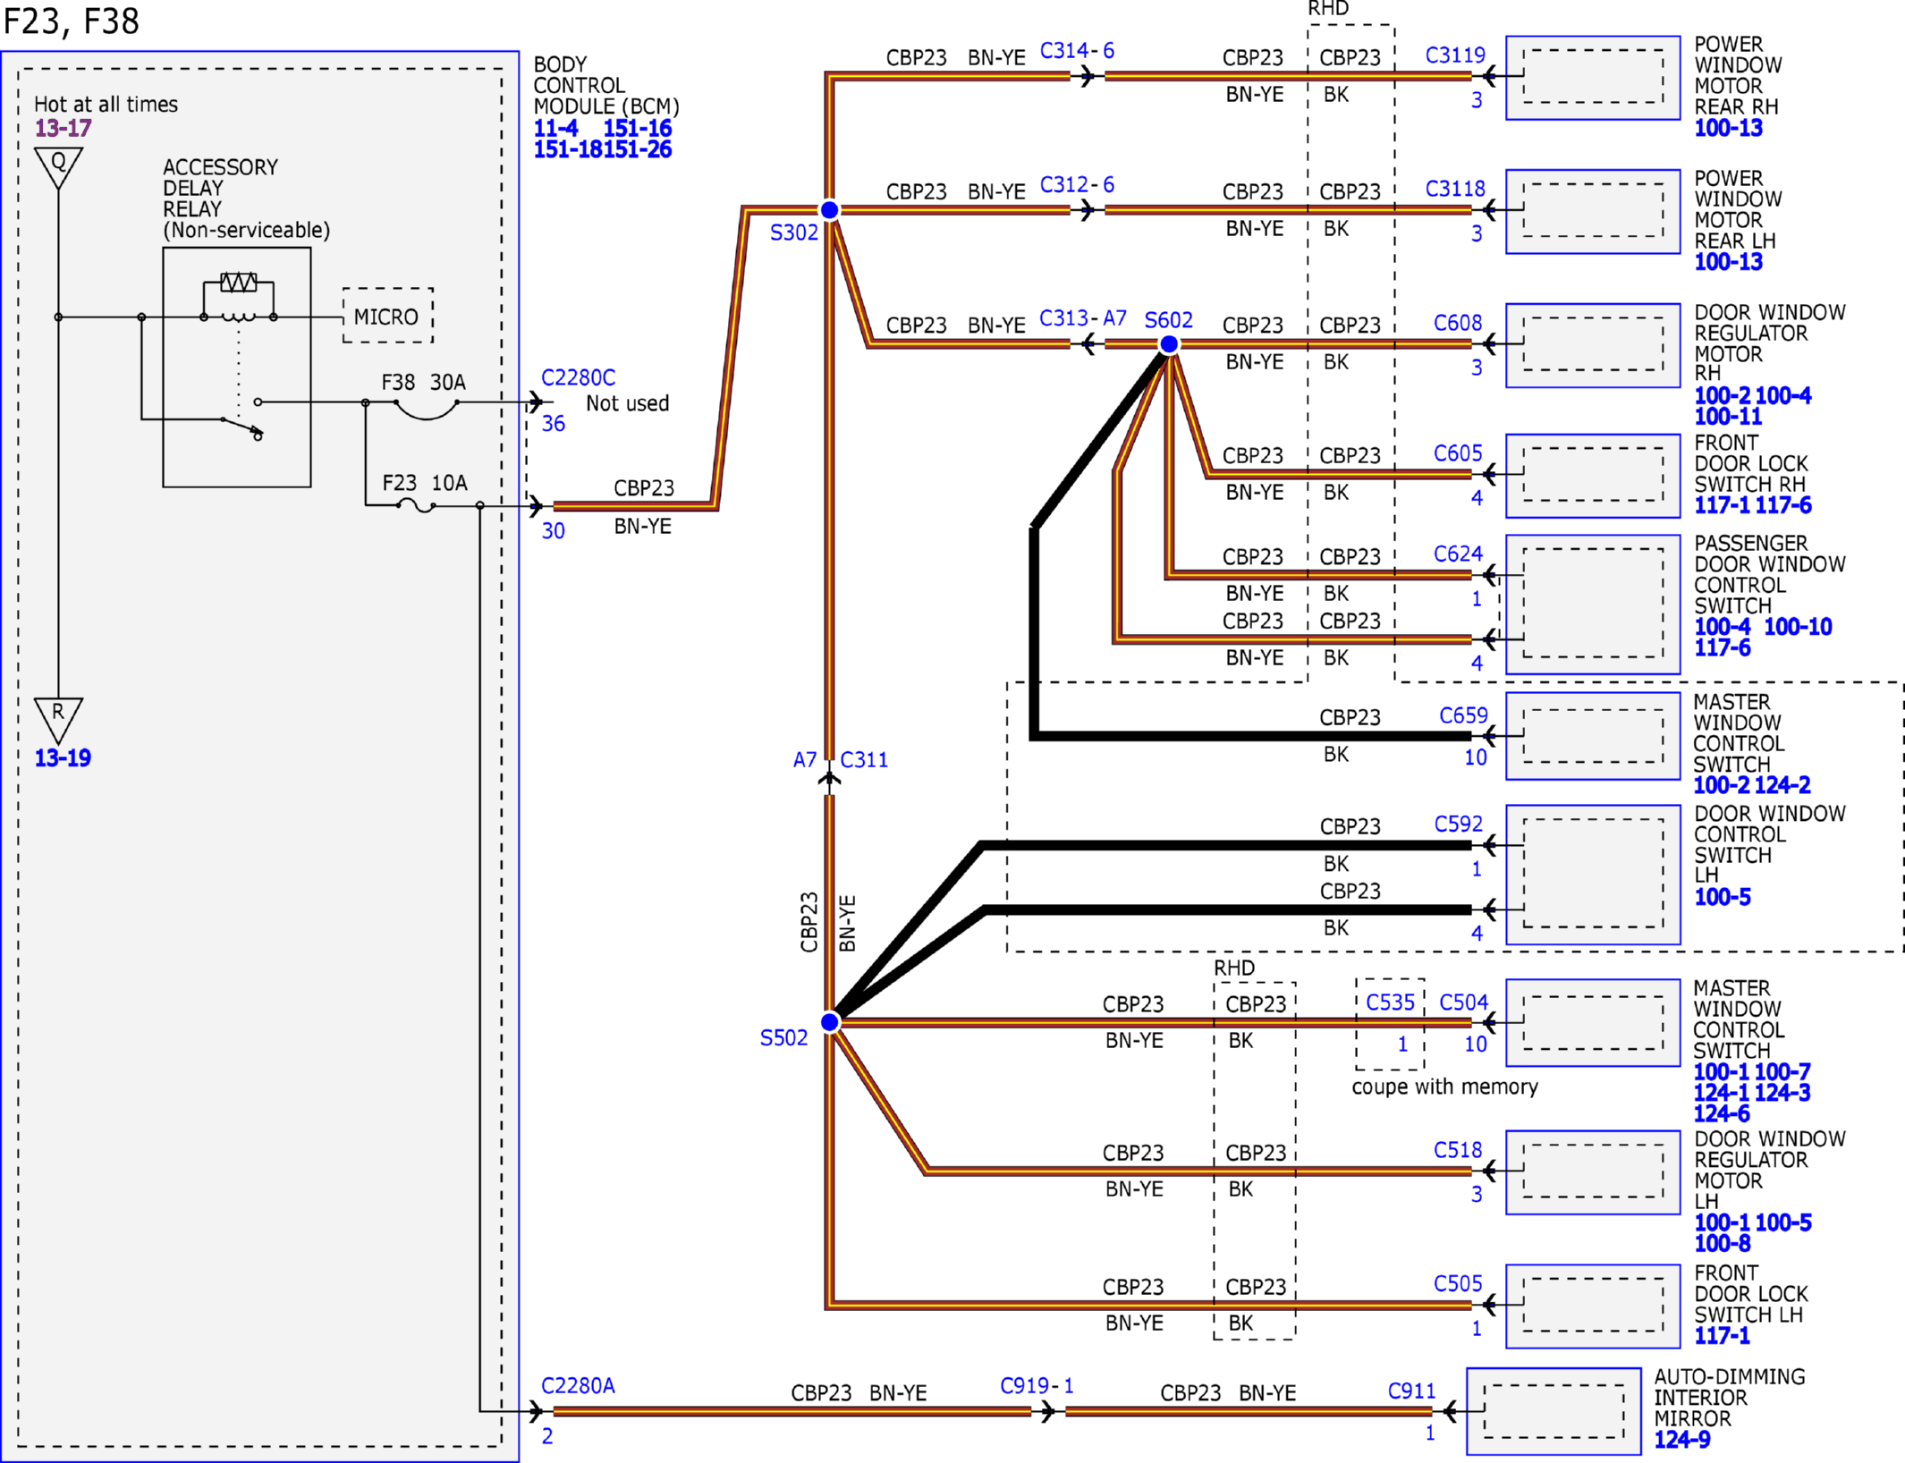Select the Q triangle connector symbol

click(x=58, y=166)
